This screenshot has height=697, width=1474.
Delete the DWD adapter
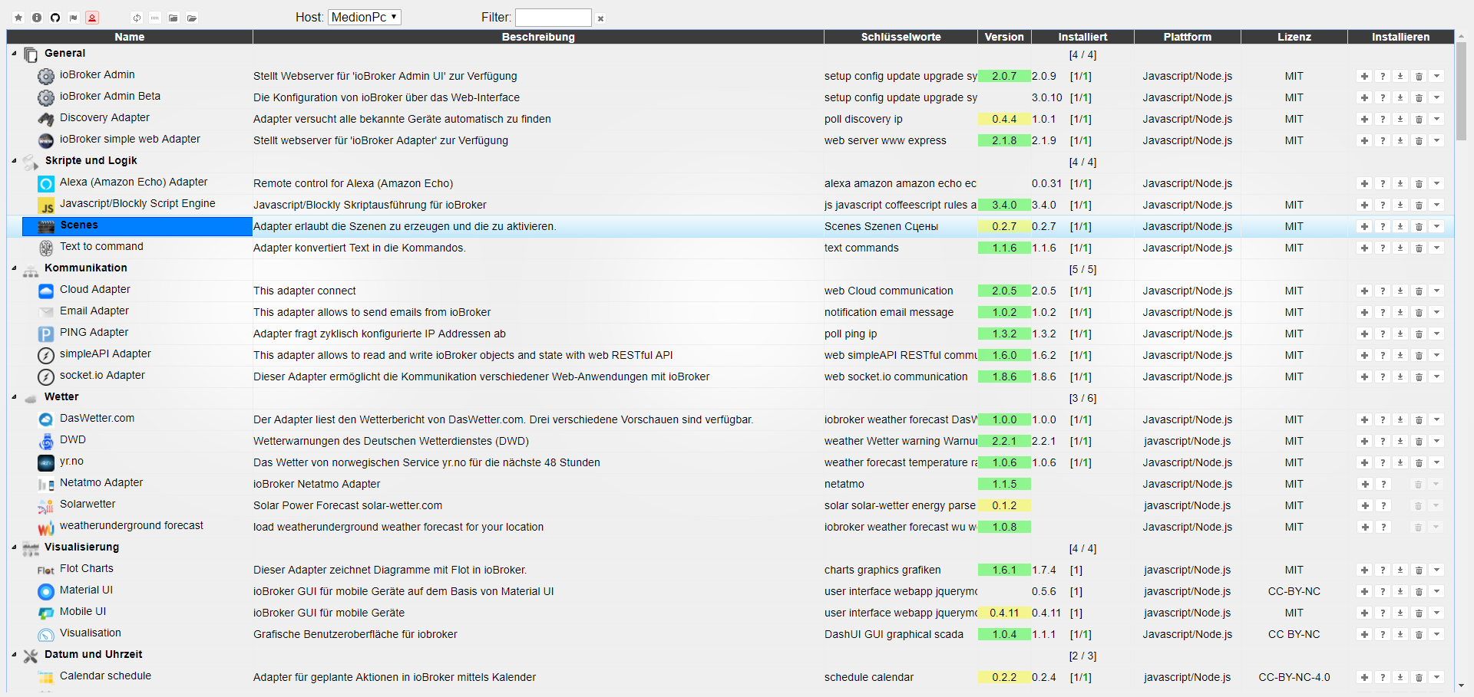pos(1419,442)
